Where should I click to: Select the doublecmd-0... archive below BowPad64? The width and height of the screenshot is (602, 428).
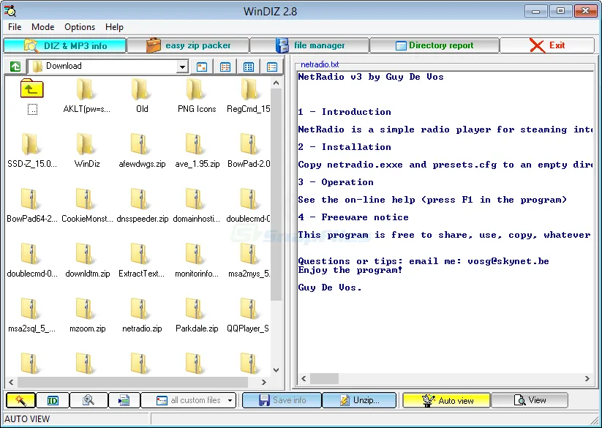[32, 260]
